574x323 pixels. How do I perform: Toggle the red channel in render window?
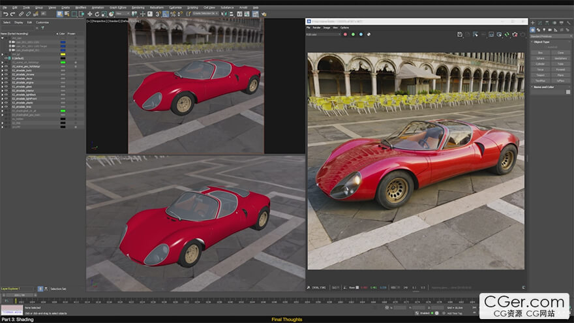346,34
